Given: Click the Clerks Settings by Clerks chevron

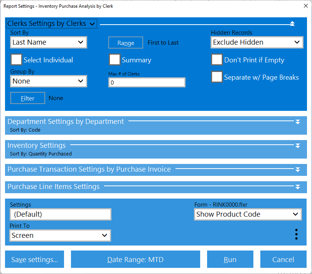Looking at the screenshot, I should [92, 24].
